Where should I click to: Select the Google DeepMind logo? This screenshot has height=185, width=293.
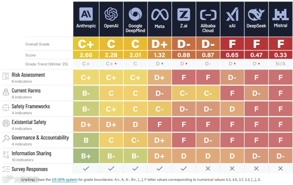[x=135, y=14]
